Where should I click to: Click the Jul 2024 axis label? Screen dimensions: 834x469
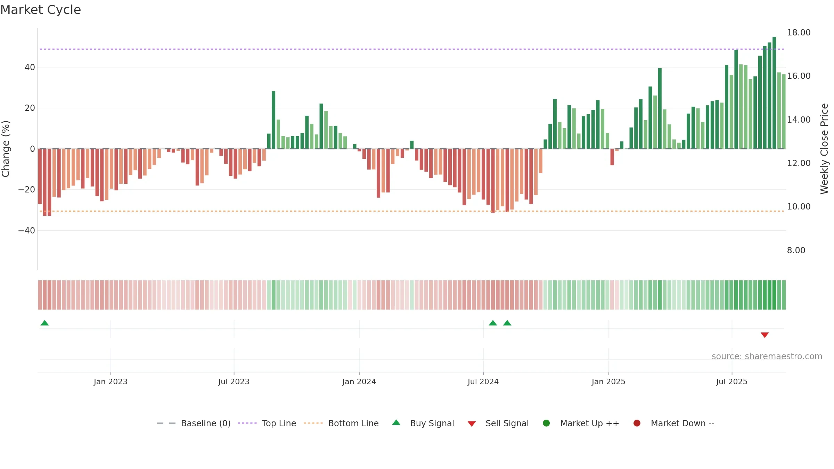[483, 382]
